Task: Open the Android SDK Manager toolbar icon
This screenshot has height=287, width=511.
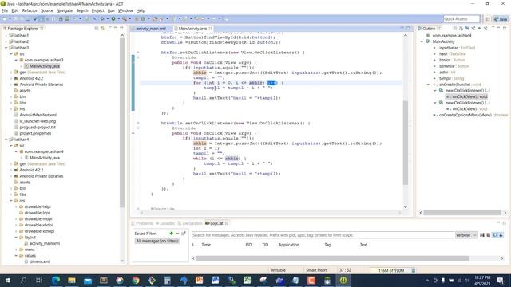Action: (61, 19)
